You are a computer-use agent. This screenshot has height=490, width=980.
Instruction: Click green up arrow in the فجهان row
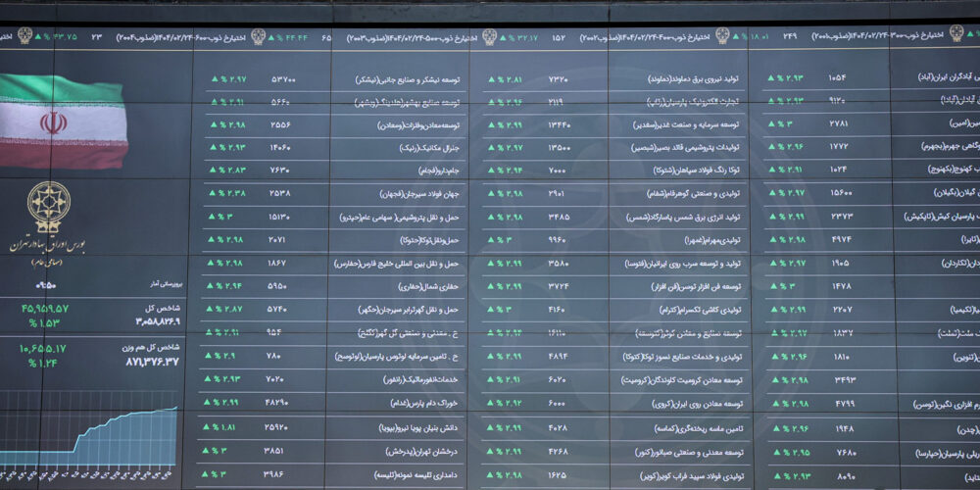[x=213, y=193]
